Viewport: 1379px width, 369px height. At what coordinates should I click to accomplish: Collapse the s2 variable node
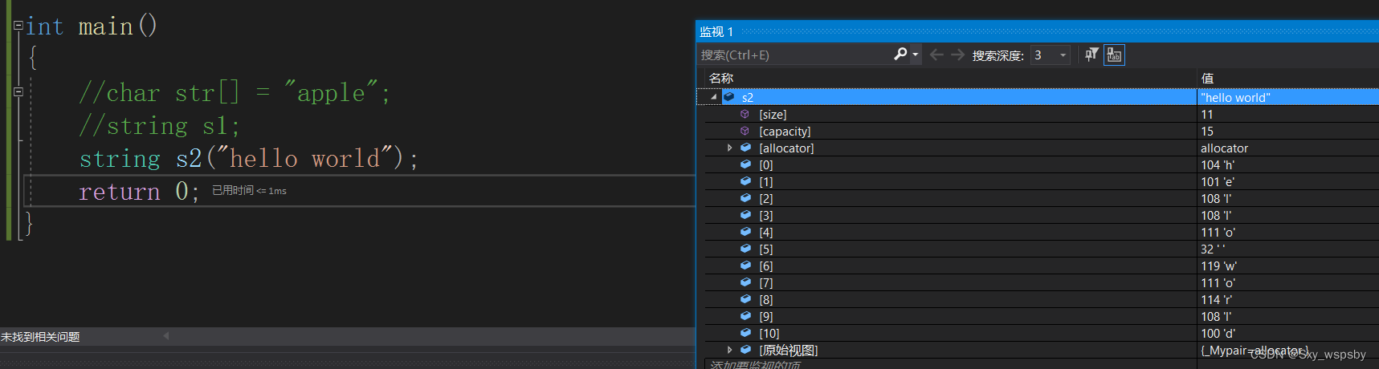click(714, 97)
